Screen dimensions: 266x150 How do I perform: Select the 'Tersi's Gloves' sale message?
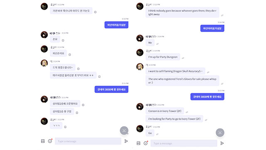[182, 80]
